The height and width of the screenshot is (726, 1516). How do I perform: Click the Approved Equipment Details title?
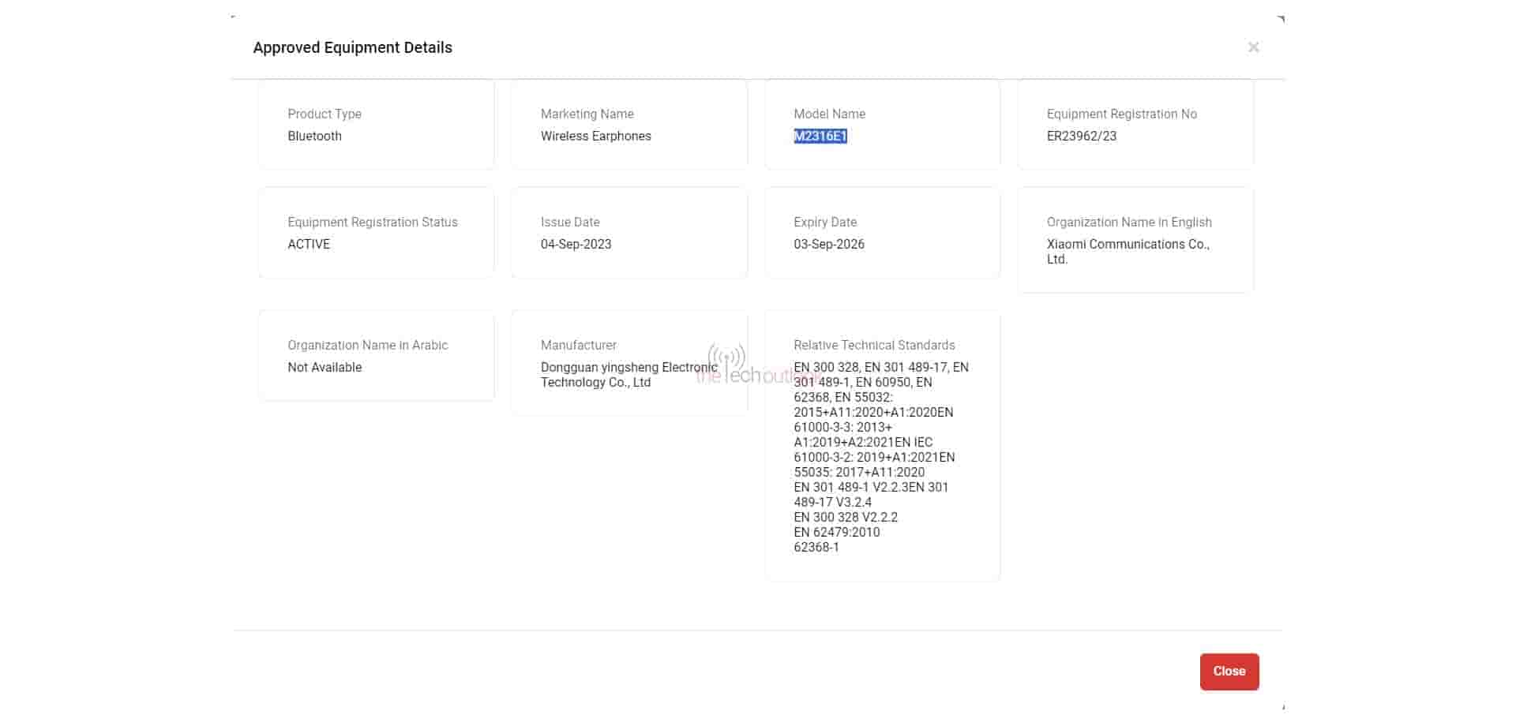pyautogui.click(x=352, y=47)
